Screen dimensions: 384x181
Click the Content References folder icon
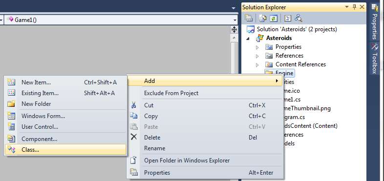point(269,64)
